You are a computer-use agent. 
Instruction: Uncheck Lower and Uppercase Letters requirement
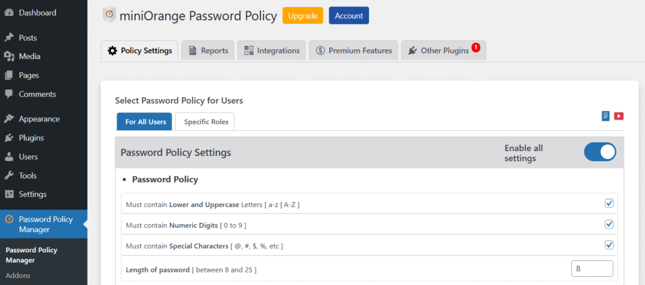click(x=609, y=203)
